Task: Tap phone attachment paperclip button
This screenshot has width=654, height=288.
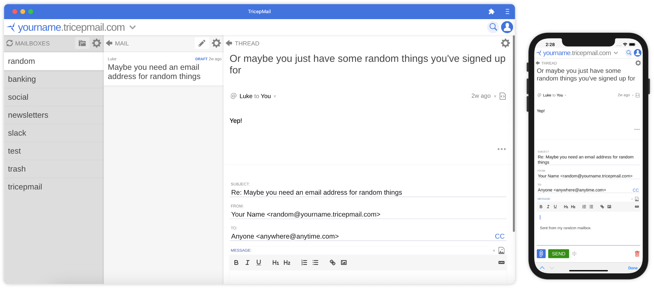Action: point(541,254)
